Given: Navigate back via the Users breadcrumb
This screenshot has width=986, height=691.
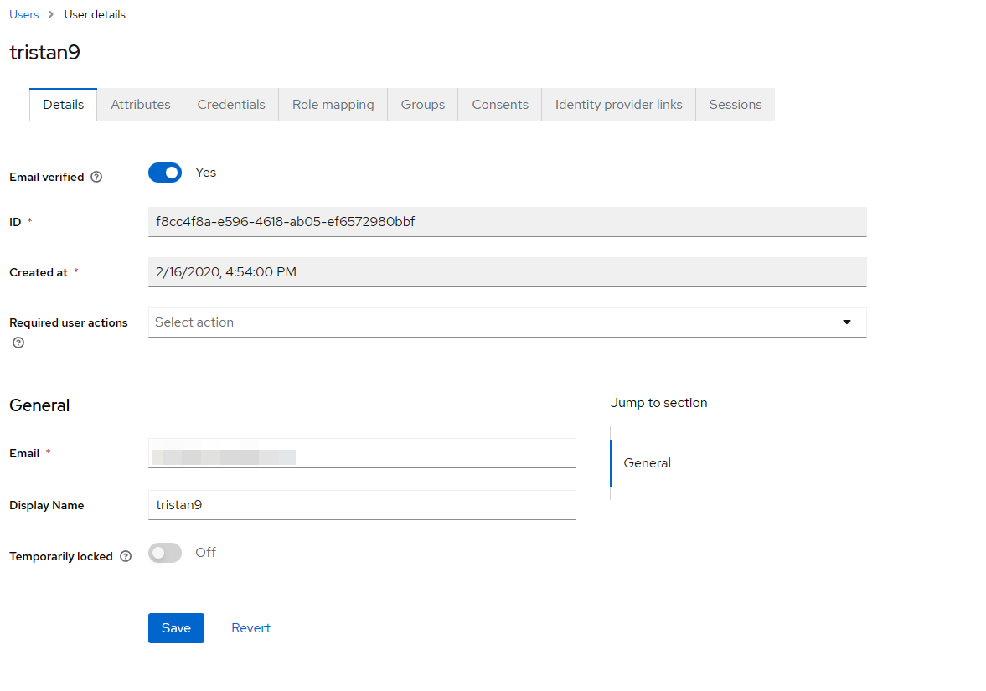Looking at the screenshot, I should click(23, 13).
